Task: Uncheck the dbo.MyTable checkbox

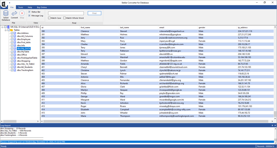Action: [12, 52]
